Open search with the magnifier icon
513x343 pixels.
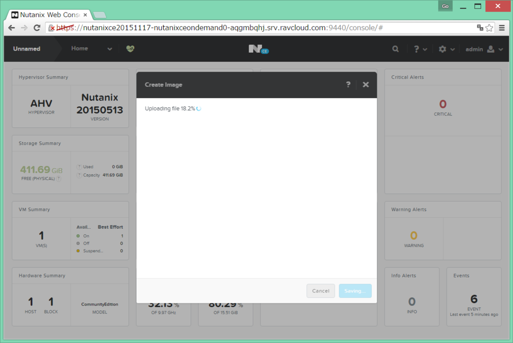tap(396, 49)
